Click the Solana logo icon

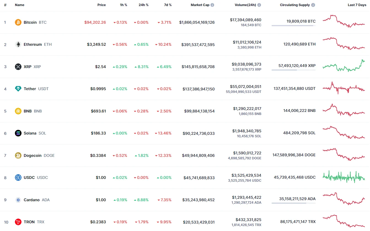tap(18, 133)
